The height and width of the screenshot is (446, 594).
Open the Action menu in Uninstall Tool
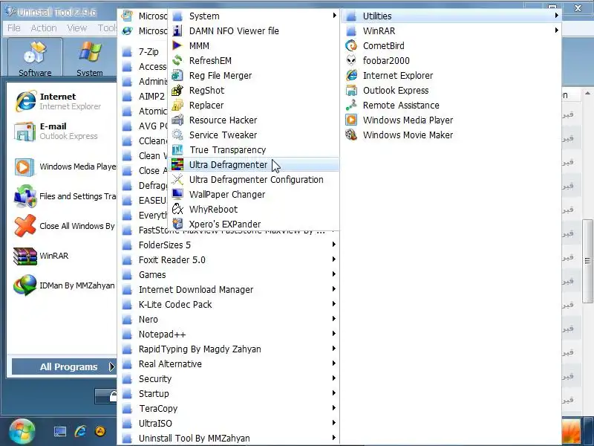pyautogui.click(x=44, y=28)
